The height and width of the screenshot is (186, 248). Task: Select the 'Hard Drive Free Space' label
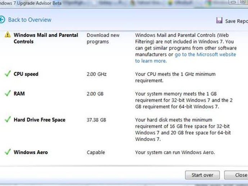[40, 120]
